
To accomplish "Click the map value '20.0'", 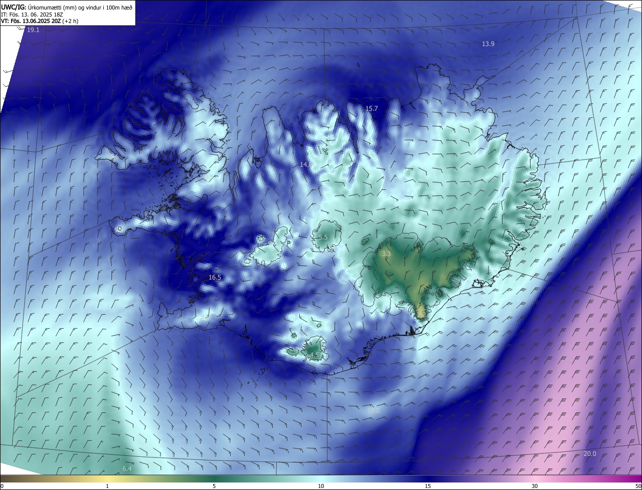I will tap(590, 454).
